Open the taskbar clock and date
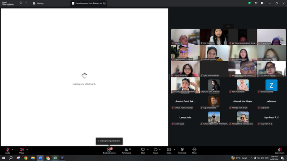 pyautogui.click(x=274, y=158)
